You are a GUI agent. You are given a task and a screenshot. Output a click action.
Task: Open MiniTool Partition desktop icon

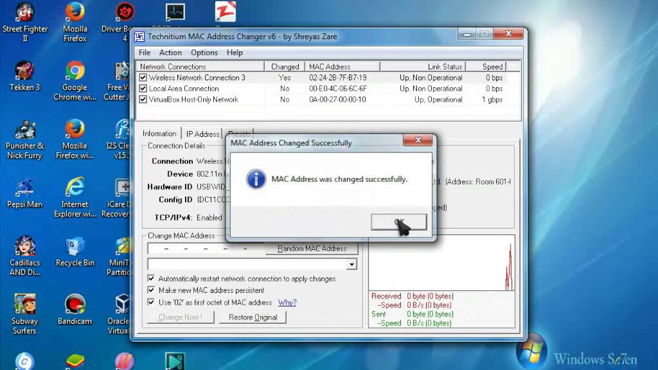(119, 256)
